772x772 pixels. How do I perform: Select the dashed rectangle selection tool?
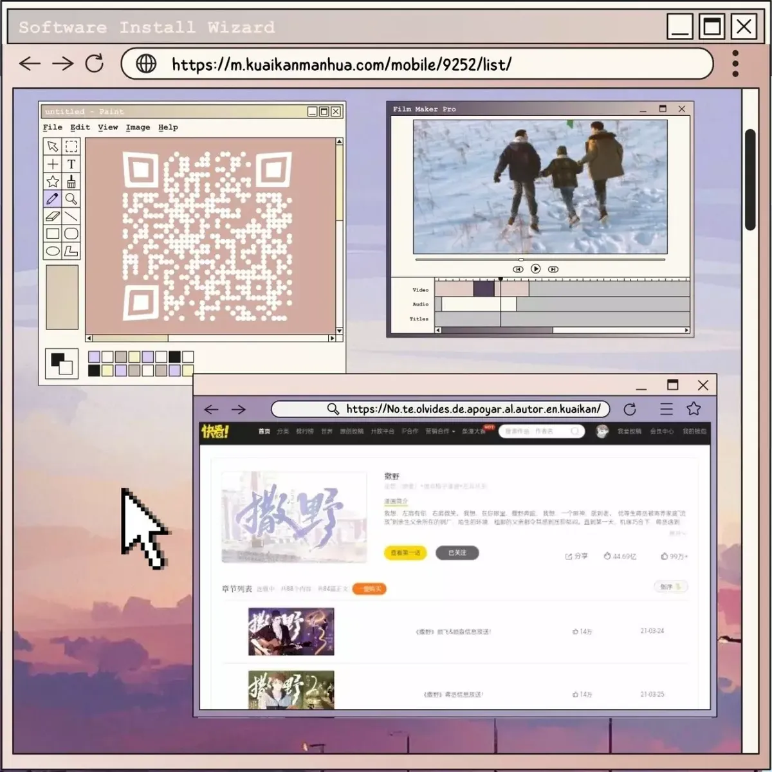click(x=71, y=147)
